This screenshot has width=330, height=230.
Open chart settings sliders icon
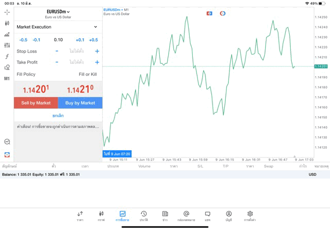(7, 45)
